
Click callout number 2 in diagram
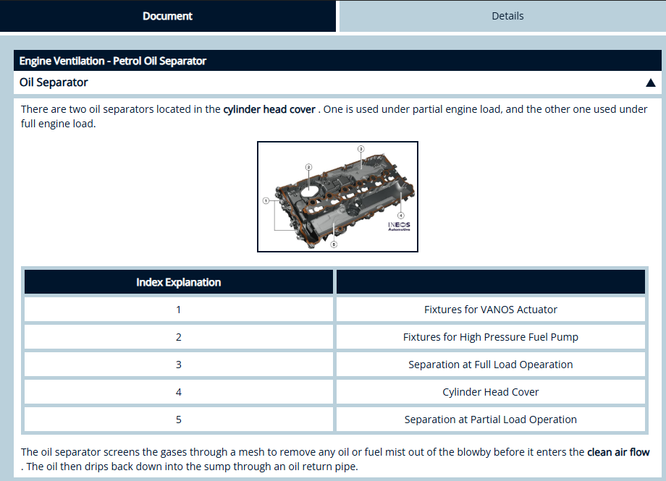308,167
